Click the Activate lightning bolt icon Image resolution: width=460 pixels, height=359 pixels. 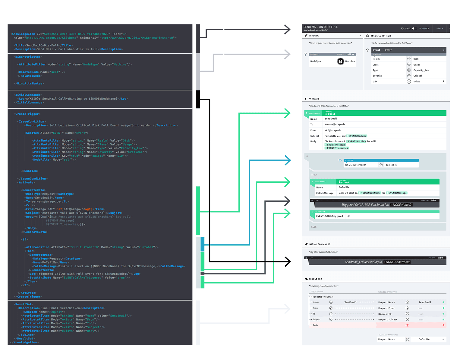306,99
